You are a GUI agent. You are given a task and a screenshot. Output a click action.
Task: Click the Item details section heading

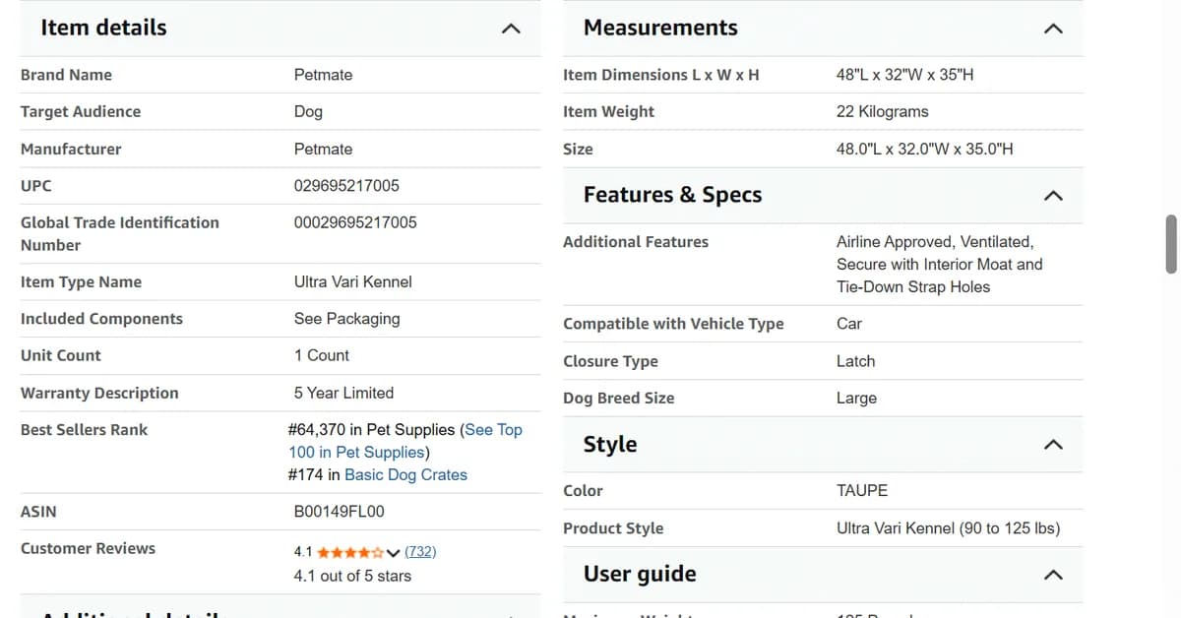102,28
